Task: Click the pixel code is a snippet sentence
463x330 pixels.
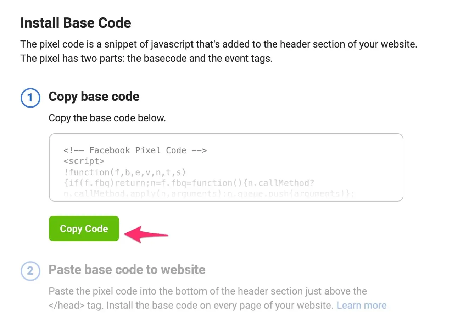Action: pyautogui.click(x=219, y=44)
